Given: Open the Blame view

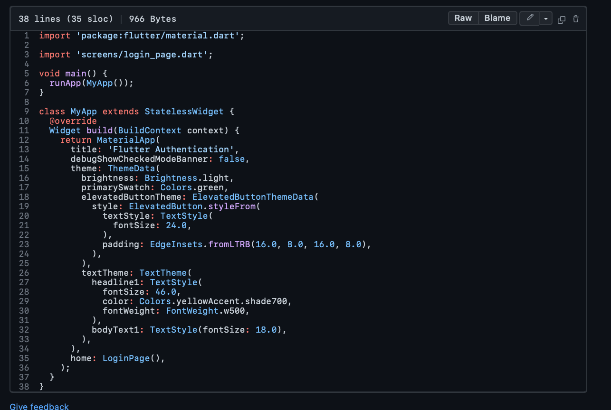Looking at the screenshot, I should point(497,18).
